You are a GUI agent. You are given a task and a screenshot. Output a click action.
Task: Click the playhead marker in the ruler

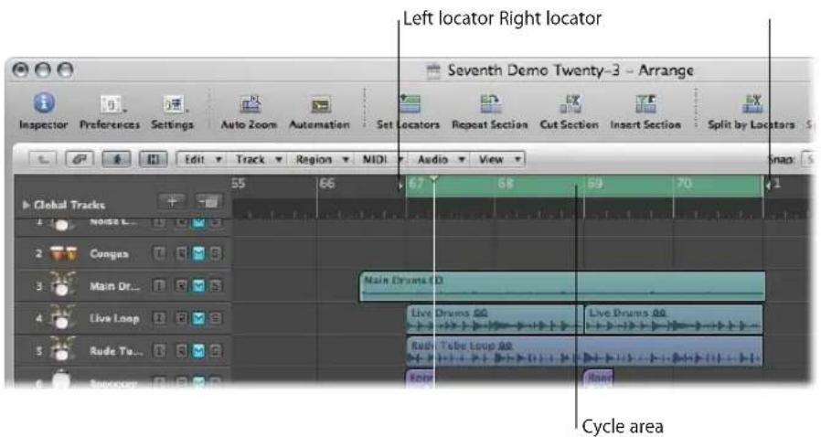tap(434, 179)
